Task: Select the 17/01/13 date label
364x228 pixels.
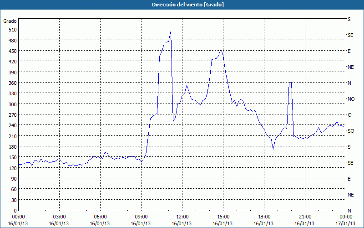Action: 346,223
